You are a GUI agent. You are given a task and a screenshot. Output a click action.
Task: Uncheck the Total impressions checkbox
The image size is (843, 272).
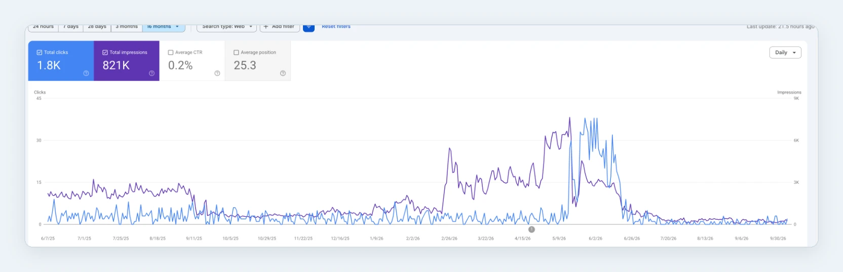[x=105, y=52]
